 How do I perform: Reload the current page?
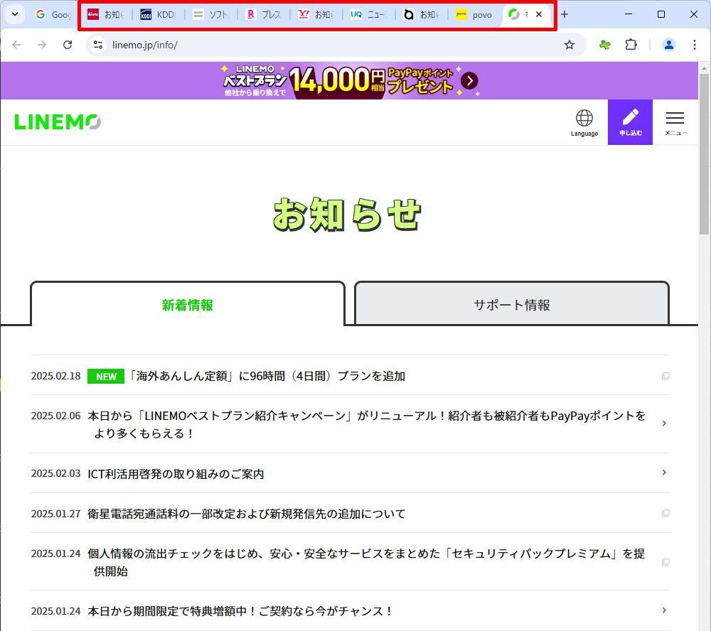click(68, 45)
